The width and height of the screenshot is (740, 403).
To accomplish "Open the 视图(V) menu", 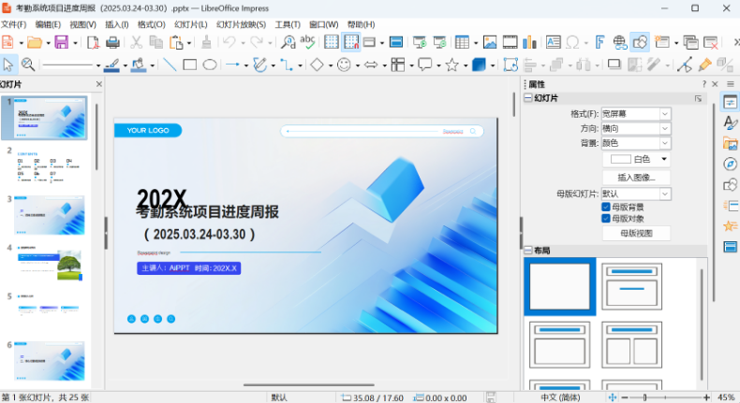I will 83,24.
